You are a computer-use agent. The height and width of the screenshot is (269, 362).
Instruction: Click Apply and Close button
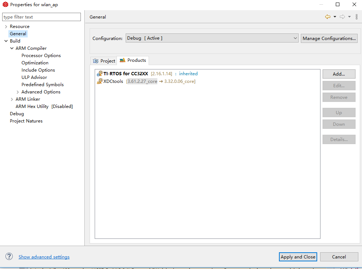tap(298, 257)
